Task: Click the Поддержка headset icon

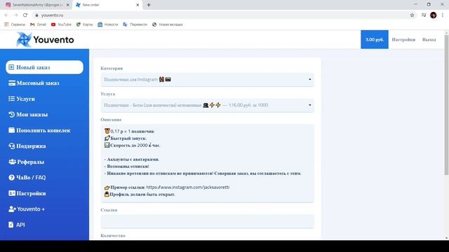Action: point(11,146)
